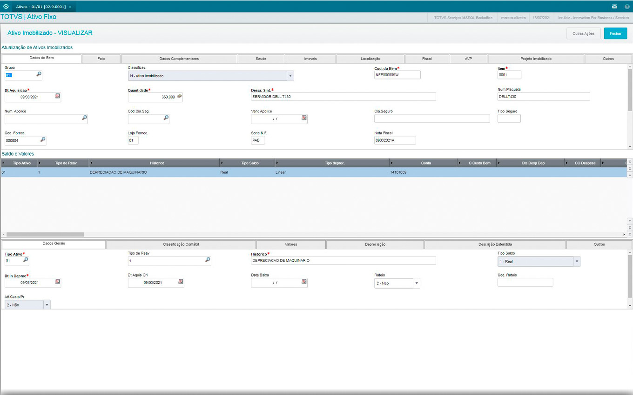Image resolution: width=633 pixels, height=395 pixels.
Task: Open the Atf.Custo/Pr dropdown
Action: click(47, 305)
